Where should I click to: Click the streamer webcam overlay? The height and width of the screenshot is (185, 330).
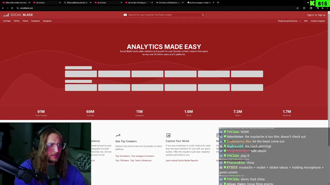(45, 154)
